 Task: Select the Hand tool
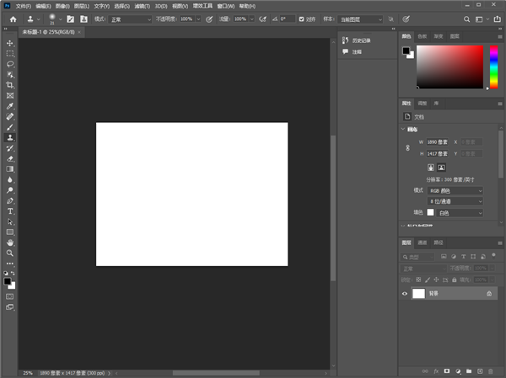coord(10,242)
